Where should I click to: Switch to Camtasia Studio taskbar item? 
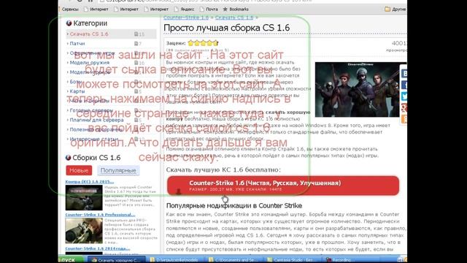tap(294, 260)
